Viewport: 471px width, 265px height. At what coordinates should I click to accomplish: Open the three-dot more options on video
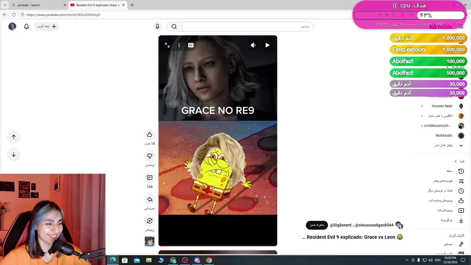pos(179,45)
